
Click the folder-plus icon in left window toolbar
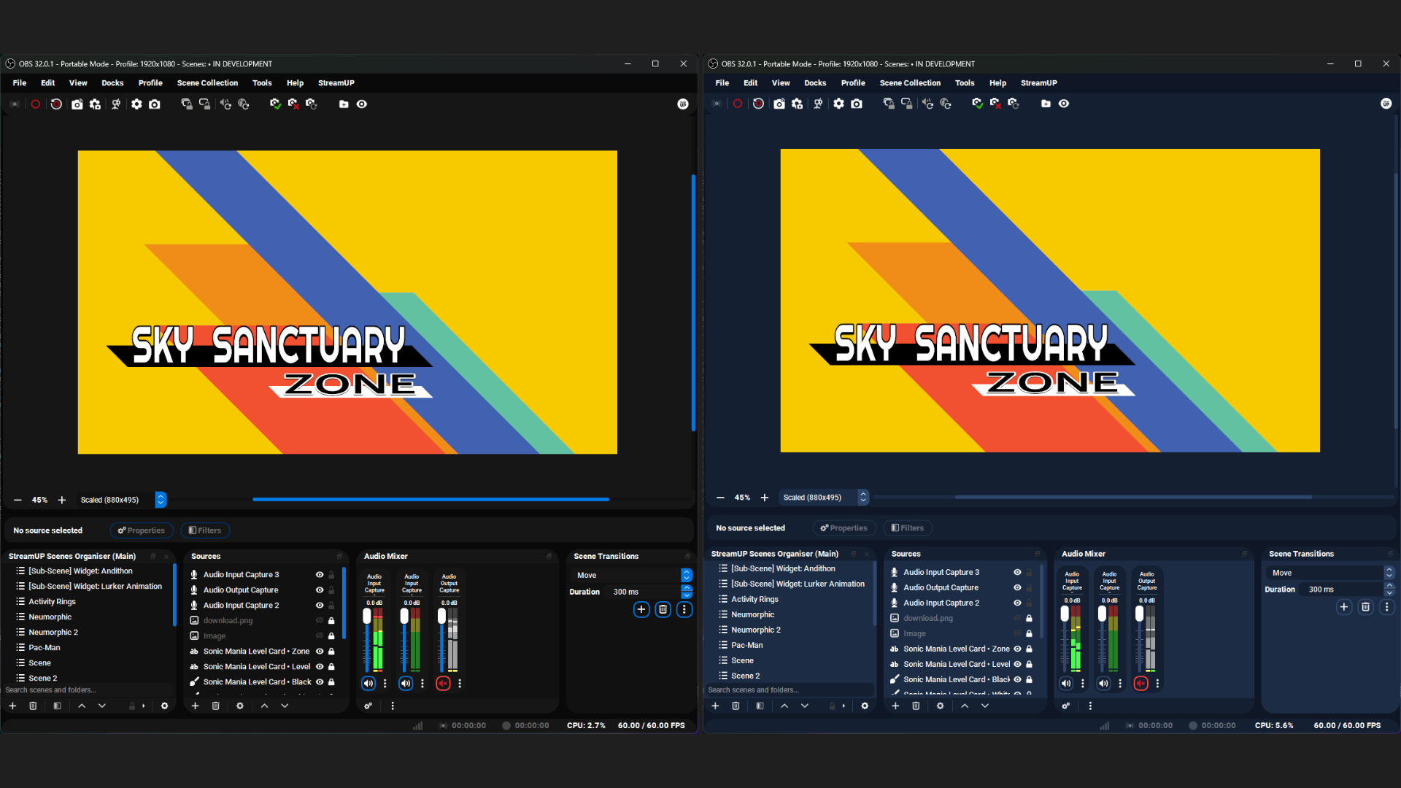click(x=344, y=104)
